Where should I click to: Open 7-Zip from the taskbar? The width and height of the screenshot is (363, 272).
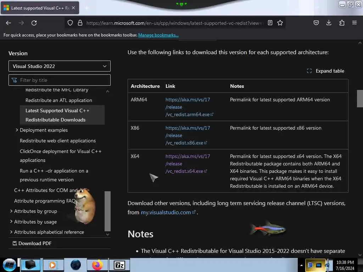pos(120,265)
